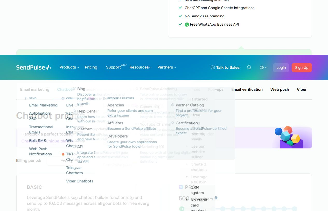Viewport: 328px width, 211px height.
Task: Open the Developers partner link
Action: tap(117, 136)
